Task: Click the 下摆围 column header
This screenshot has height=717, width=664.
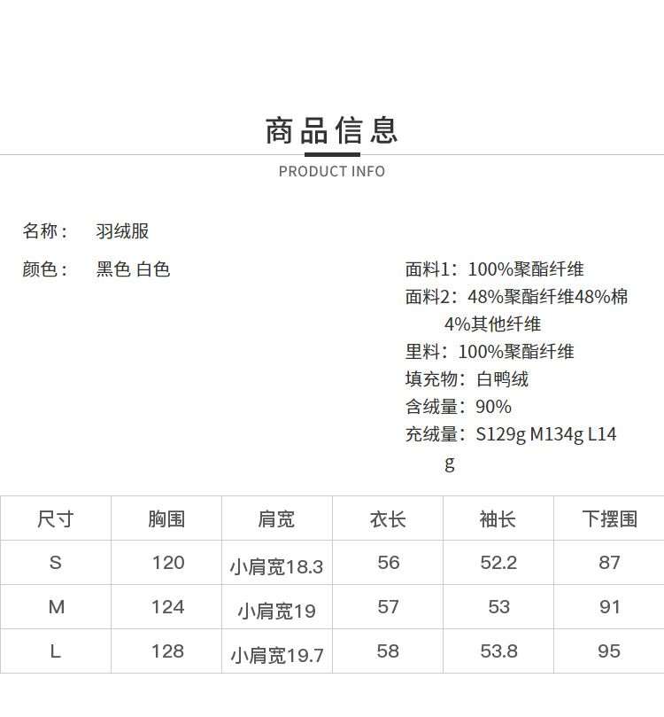Action: pyautogui.click(x=609, y=519)
